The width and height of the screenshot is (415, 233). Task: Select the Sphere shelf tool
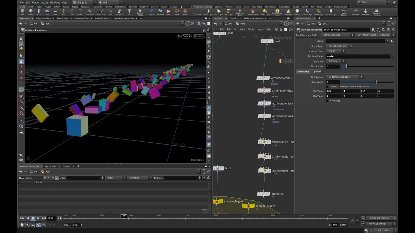point(30,12)
